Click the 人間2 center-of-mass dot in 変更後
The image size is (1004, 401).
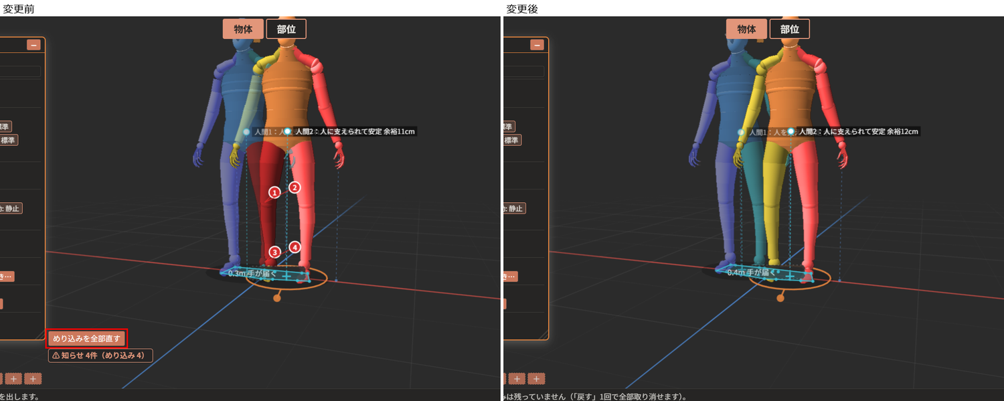[x=790, y=132]
